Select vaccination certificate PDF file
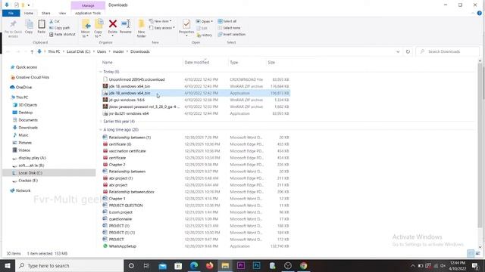 (196, 151)
